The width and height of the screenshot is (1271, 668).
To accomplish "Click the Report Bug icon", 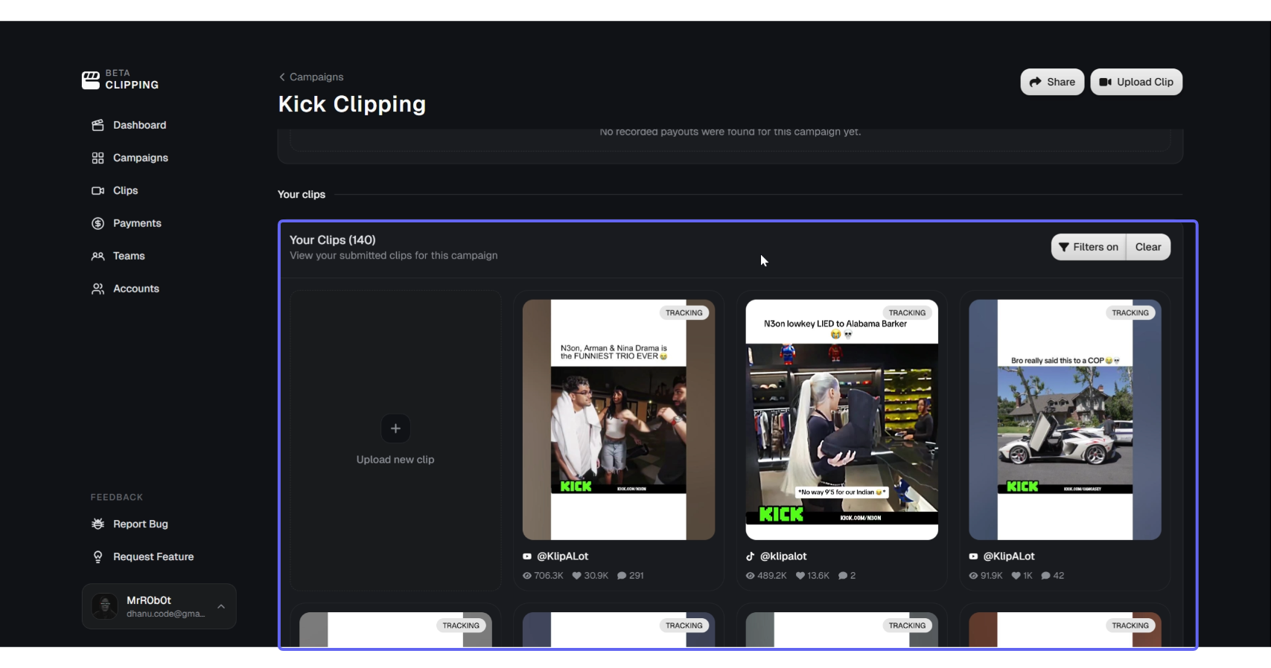I will (98, 524).
